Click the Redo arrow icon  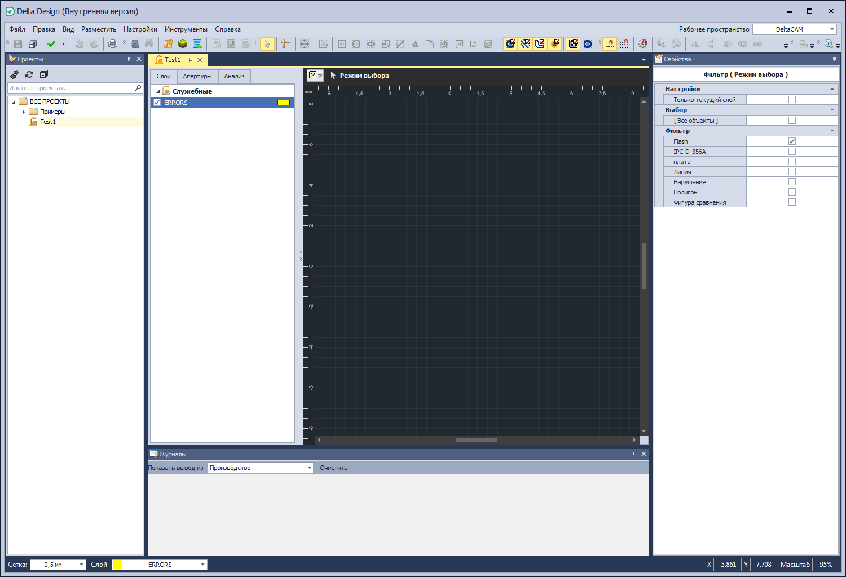pyautogui.click(x=94, y=44)
